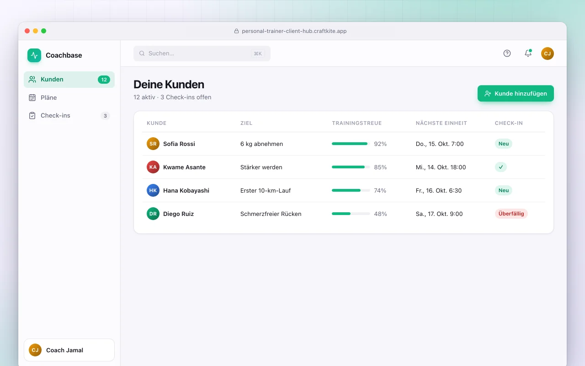Image resolution: width=585 pixels, height=366 pixels.
Task: Select the Hana Kobayashi name
Action: point(186,190)
